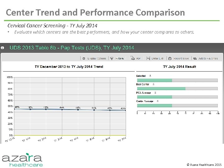Open Display Options gear icon
Viewport: 224px width, 168px height.
(x=84, y=58)
